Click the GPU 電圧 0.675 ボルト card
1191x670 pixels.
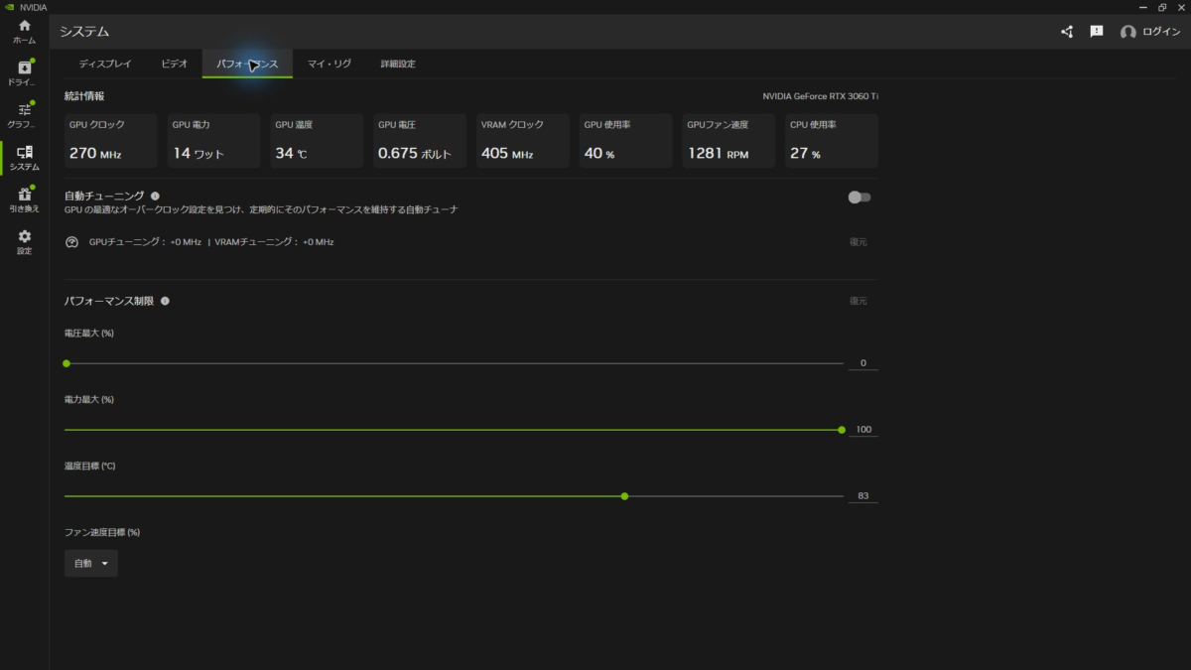420,141
